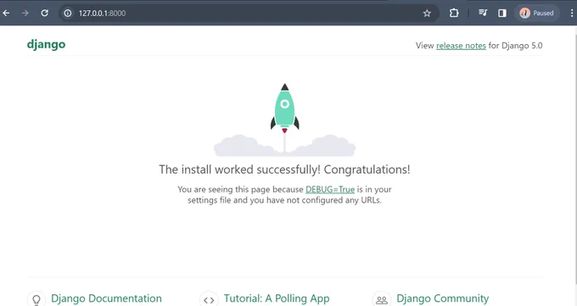Bookmark this page with the star icon
Image resolution: width=577 pixels, height=306 pixels.
tap(427, 14)
